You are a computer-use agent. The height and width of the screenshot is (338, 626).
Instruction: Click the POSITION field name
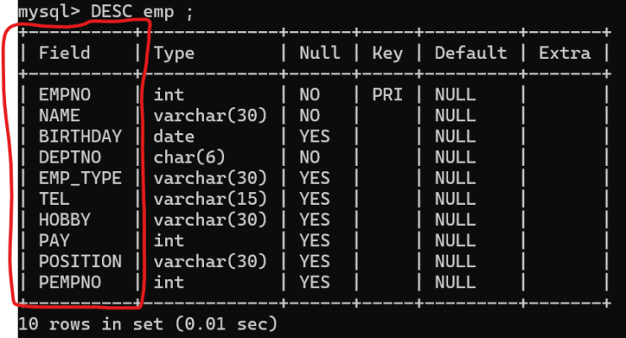(x=80, y=261)
